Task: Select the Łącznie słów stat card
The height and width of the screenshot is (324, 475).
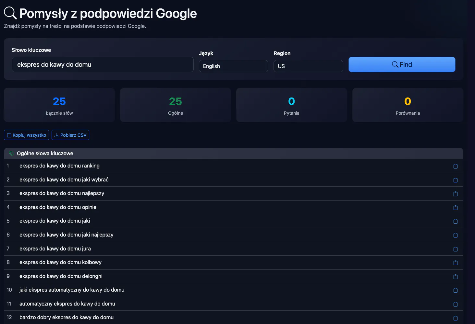Action: 59,105
